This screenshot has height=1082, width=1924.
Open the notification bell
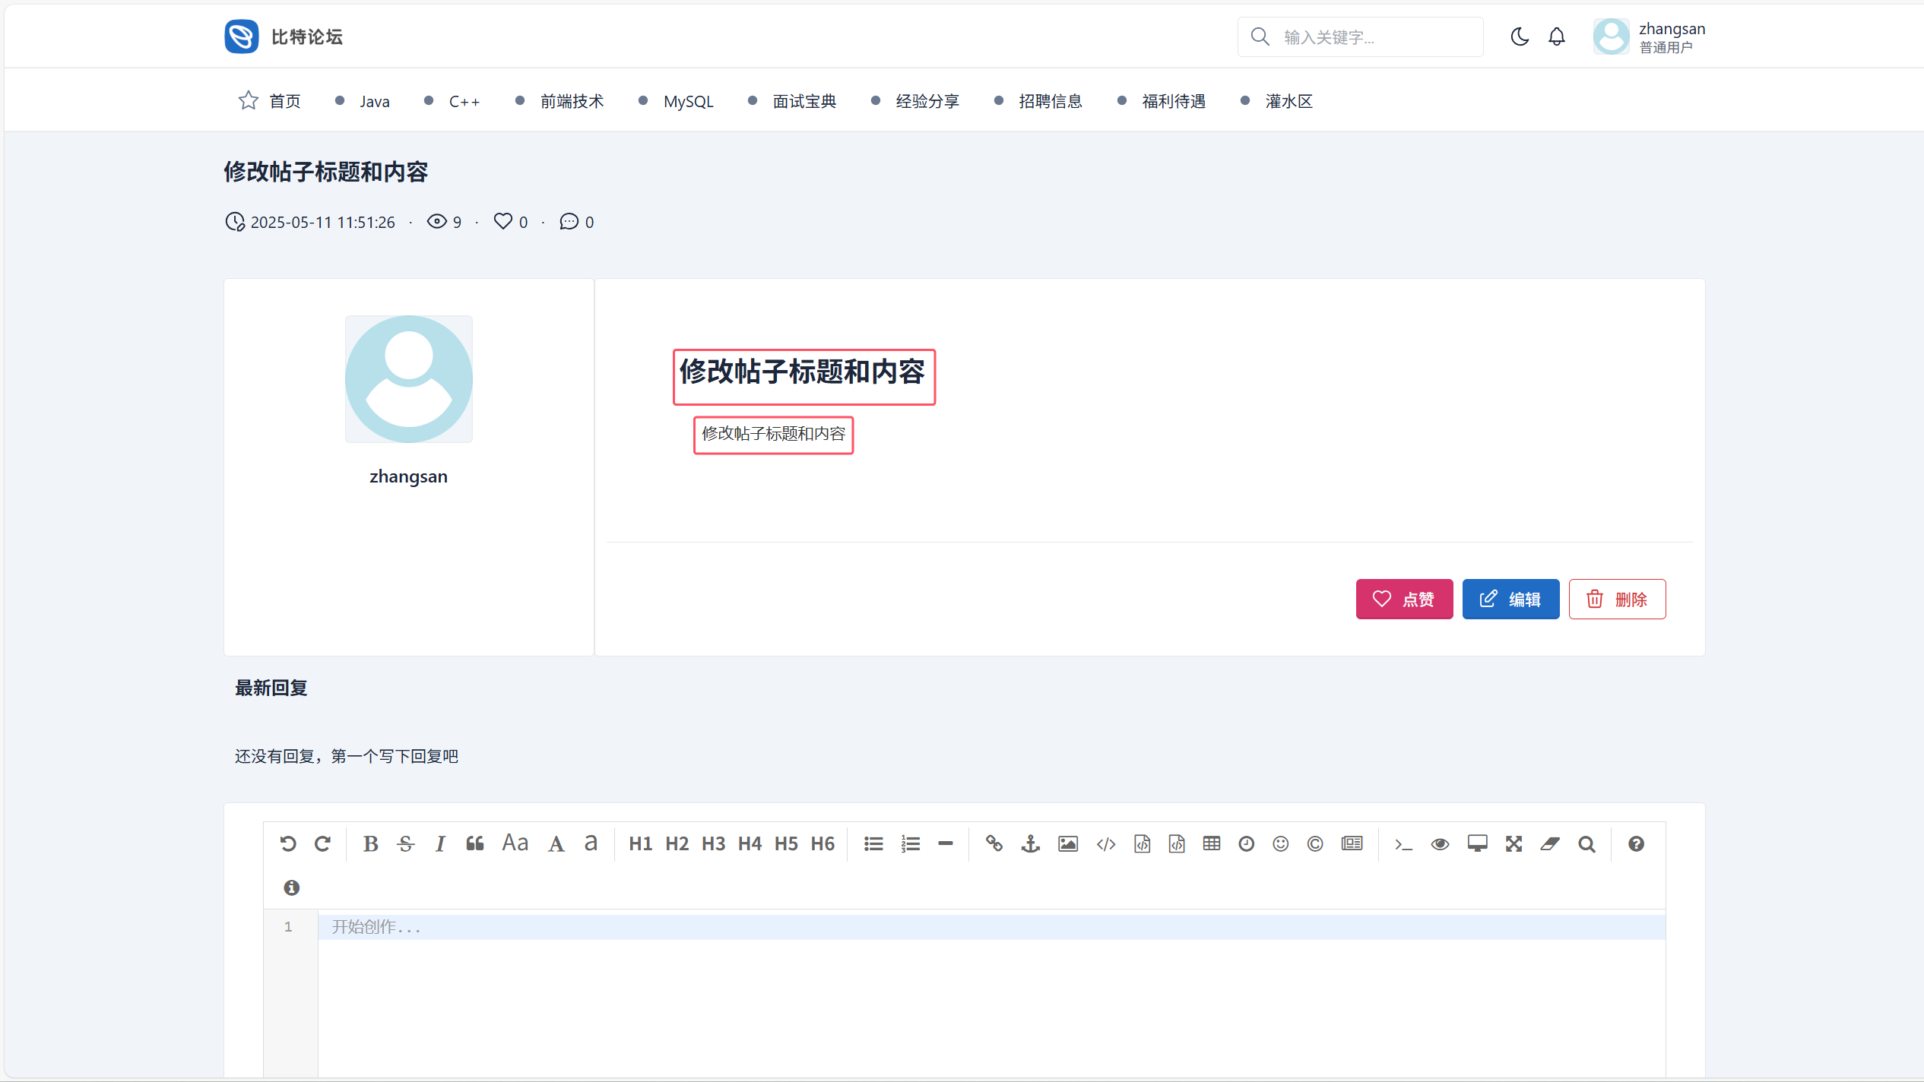tap(1556, 36)
